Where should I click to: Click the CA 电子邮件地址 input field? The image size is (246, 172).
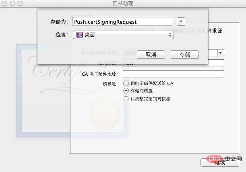click(174, 74)
